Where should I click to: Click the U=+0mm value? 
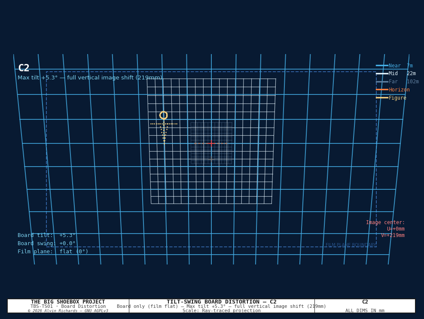[x=396, y=229]
